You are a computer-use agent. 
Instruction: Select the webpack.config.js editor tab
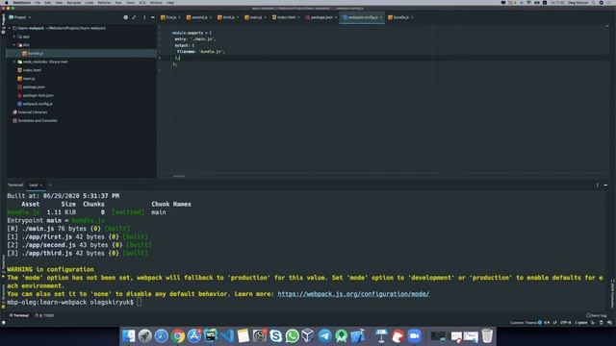(x=362, y=17)
